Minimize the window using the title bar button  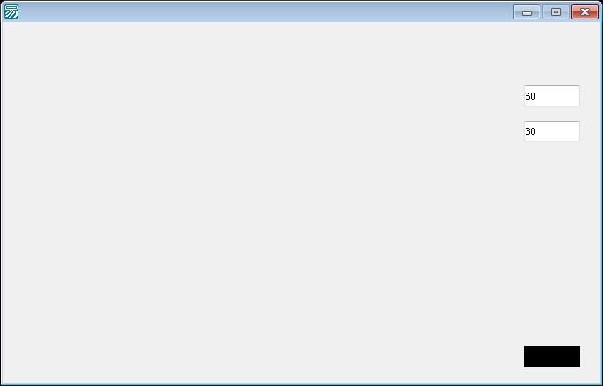click(526, 12)
